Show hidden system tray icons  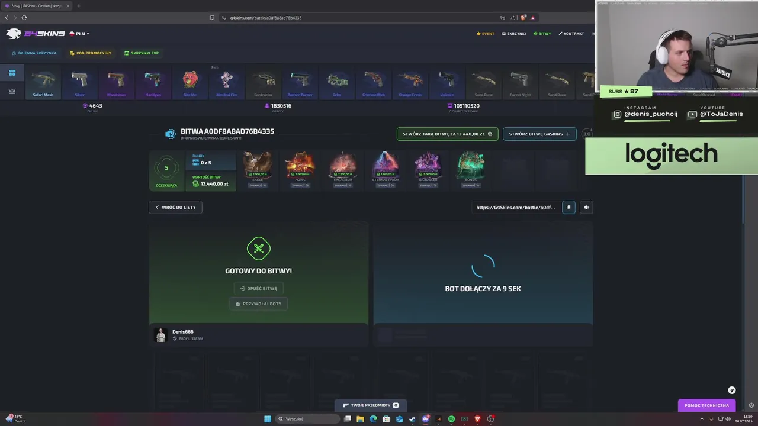(x=702, y=419)
